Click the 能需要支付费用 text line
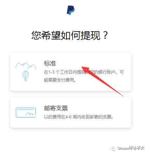The image size is (149, 155). [60, 80]
